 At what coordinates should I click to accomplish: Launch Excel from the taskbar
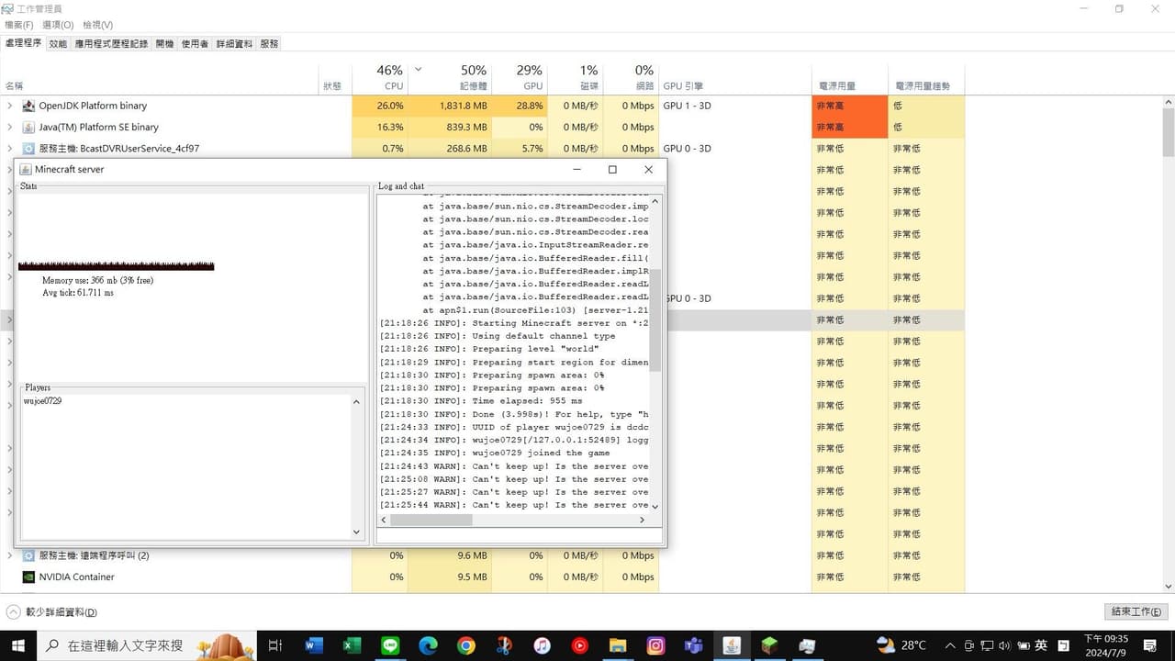(352, 645)
